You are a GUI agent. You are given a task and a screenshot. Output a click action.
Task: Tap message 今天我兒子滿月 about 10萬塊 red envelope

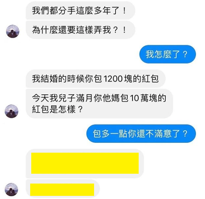pos(99,104)
